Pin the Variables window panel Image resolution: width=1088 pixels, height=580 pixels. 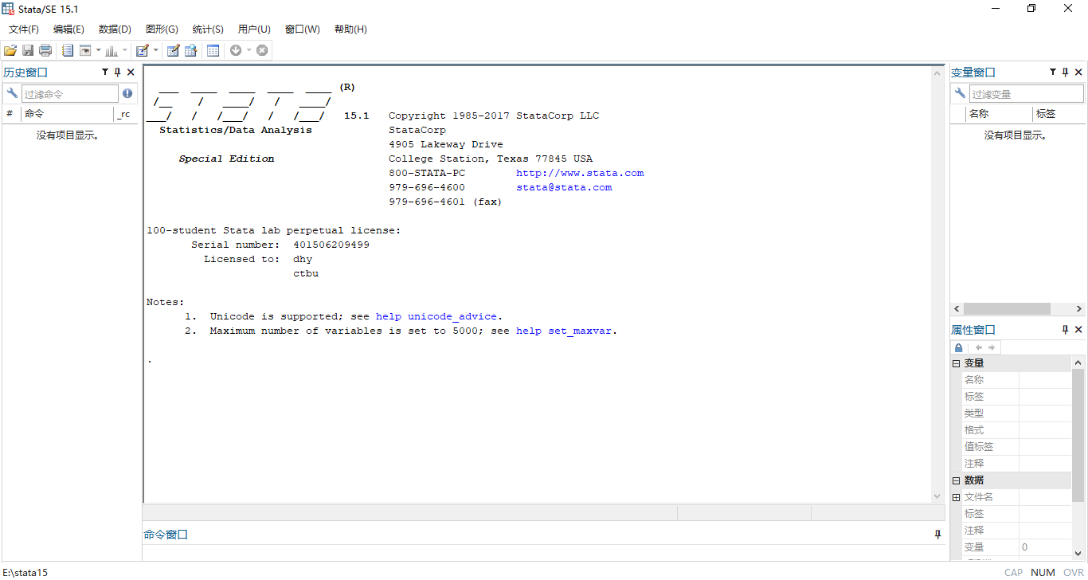[1066, 72]
